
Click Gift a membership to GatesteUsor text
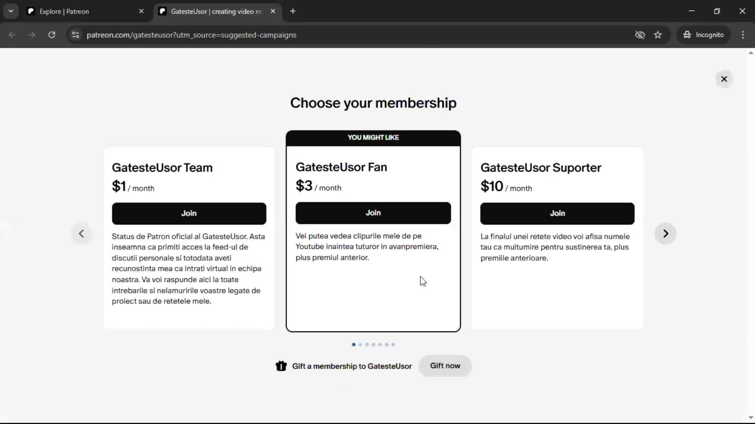coord(352,366)
